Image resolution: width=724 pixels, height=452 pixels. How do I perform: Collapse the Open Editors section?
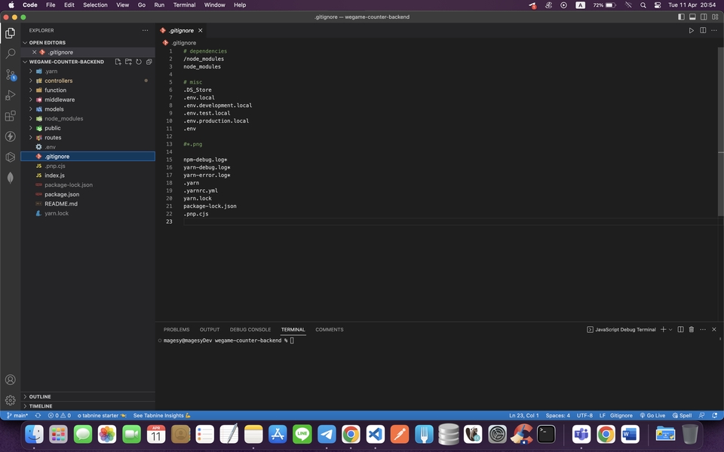pos(87,42)
